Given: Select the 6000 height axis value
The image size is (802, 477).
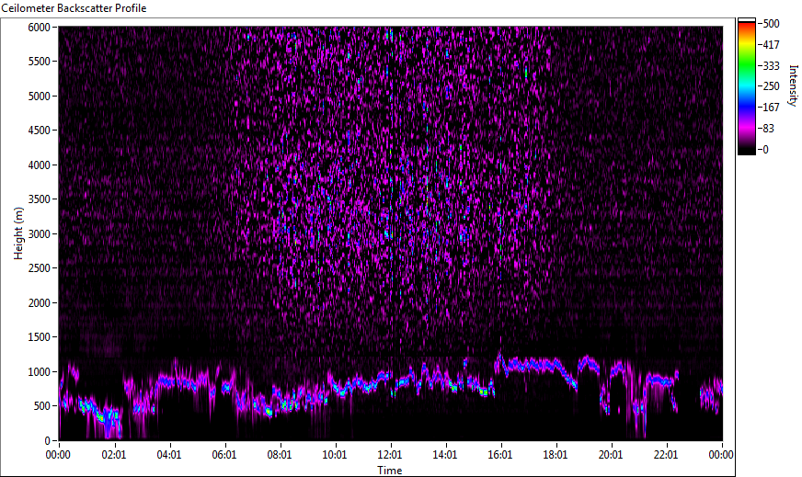Looking at the screenshot, I should point(40,27).
